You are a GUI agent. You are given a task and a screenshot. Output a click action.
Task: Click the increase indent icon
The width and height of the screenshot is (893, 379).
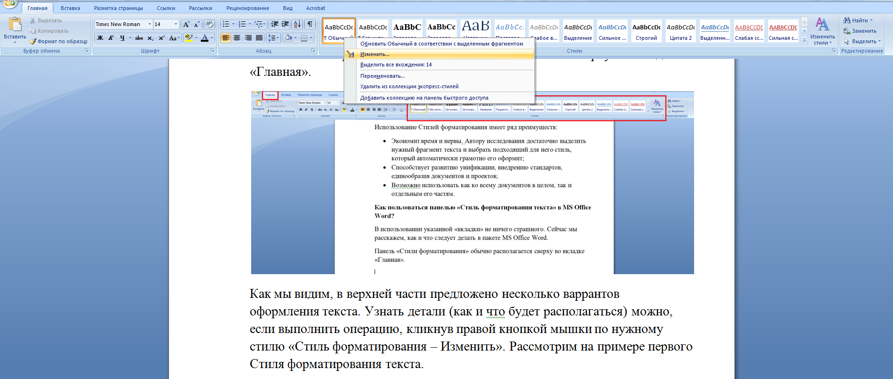(x=285, y=24)
